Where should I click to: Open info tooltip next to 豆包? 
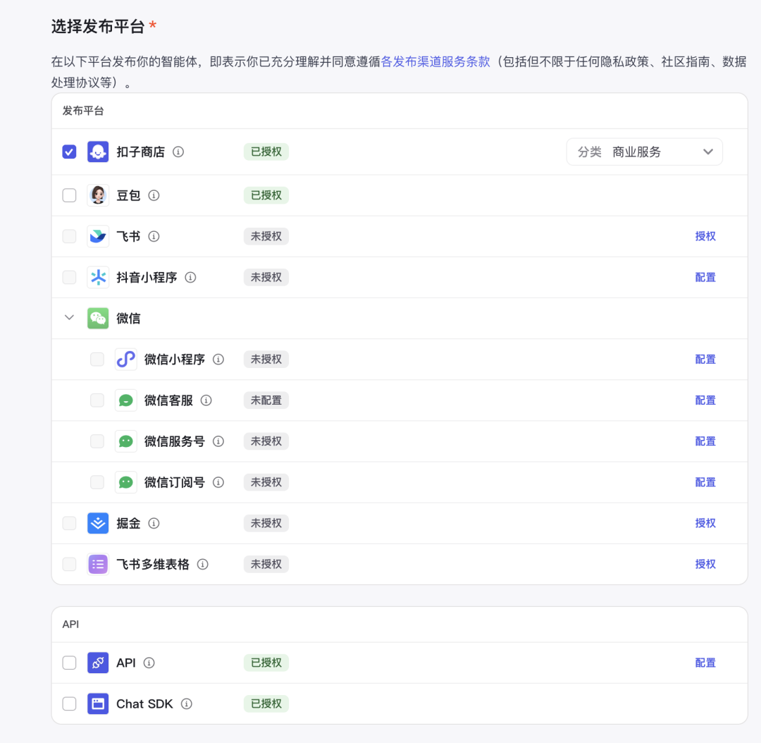[x=154, y=195]
